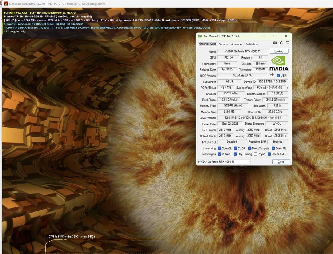Toggle the UEFI checkbox
The width and height of the screenshot is (333, 254).
click(x=278, y=76)
